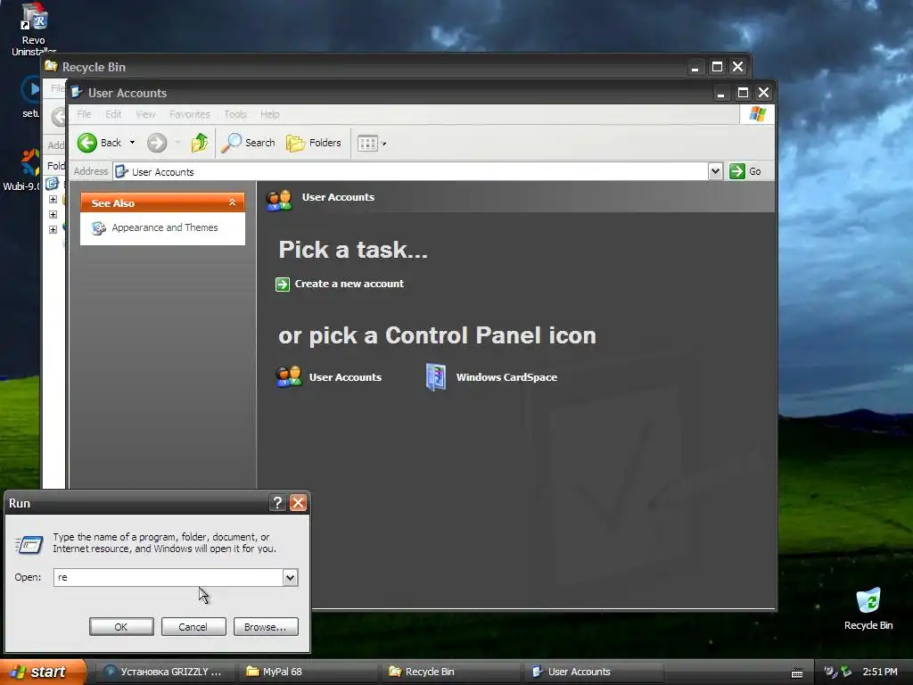Viewport: 913px width, 685px height.
Task: Maximize the Recycle Bin window
Action: pyautogui.click(x=717, y=67)
